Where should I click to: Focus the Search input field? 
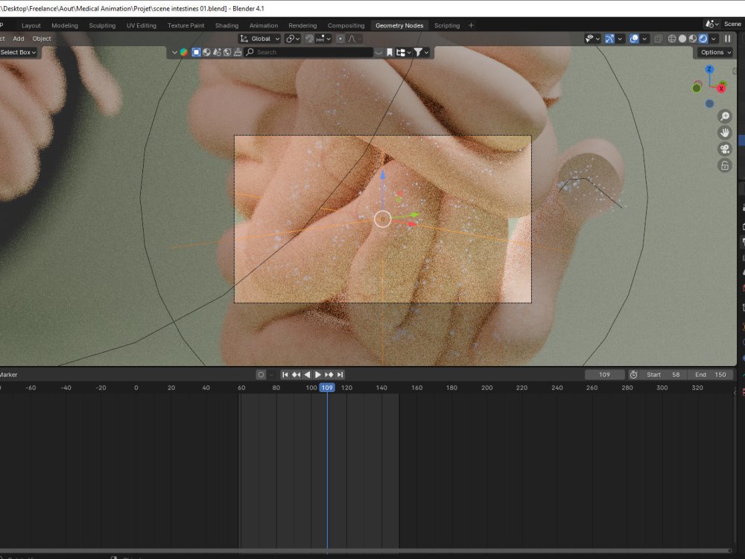tap(309, 52)
